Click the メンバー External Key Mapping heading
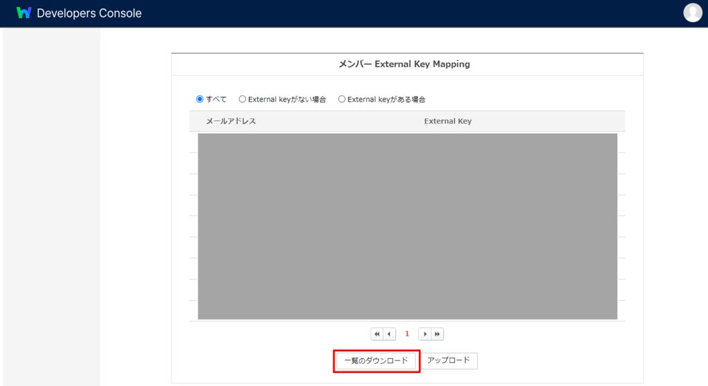 [x=404, y=64]
